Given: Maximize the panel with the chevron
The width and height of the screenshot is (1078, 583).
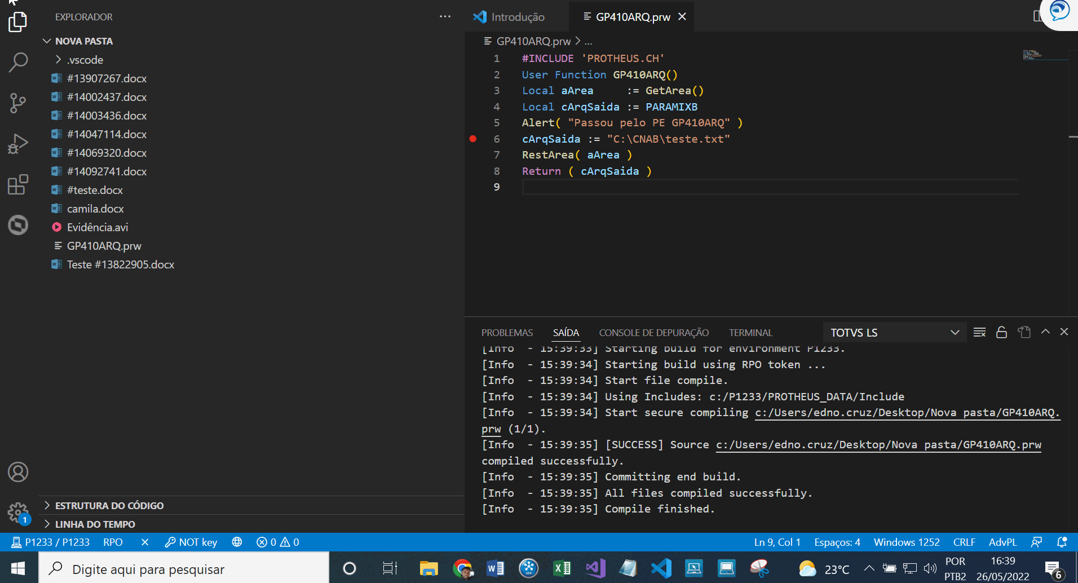Looking at the screenshot, I should [1045, 332].
